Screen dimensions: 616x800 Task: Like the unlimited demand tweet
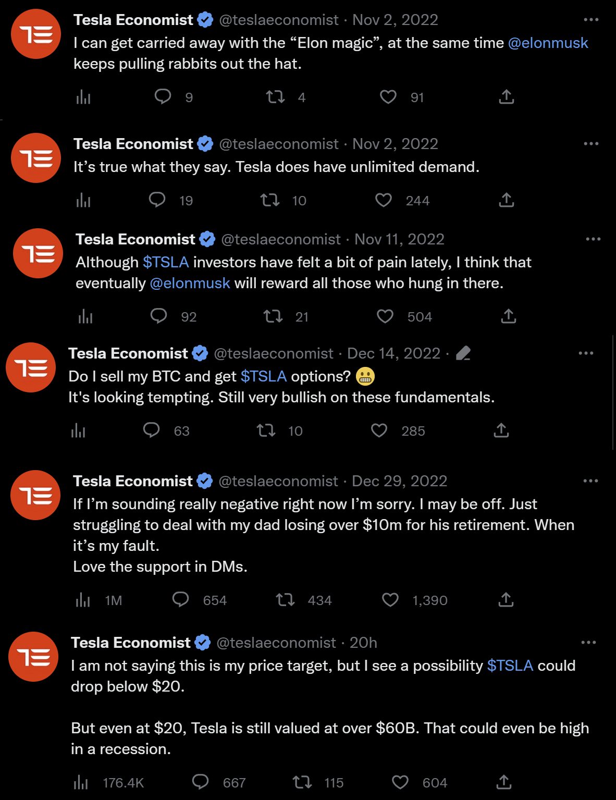384,200
